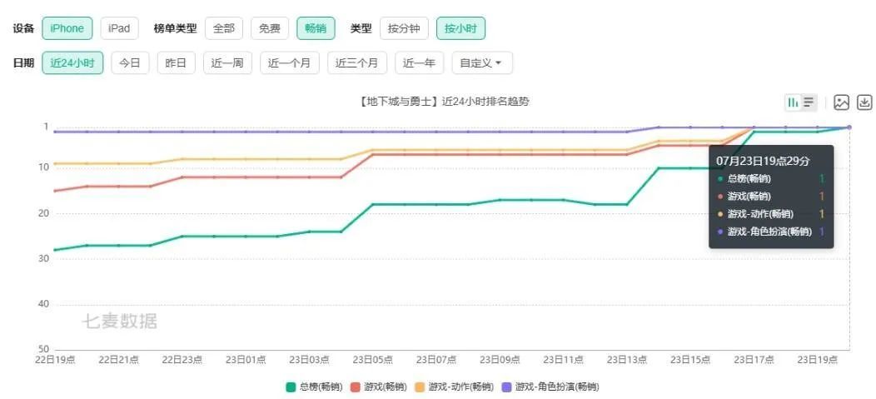Viewport: 876px width, 399px height.
Task: Open the 自定义 date dropdown
Action: click(482, 63)
